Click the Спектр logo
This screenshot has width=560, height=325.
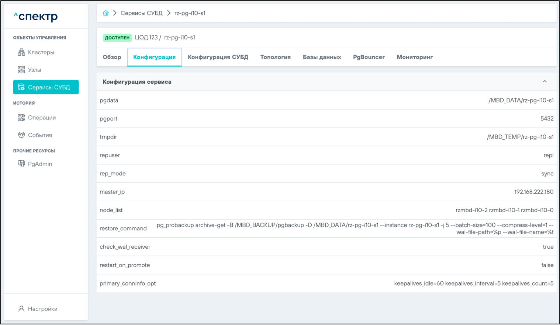pos(36,17)
